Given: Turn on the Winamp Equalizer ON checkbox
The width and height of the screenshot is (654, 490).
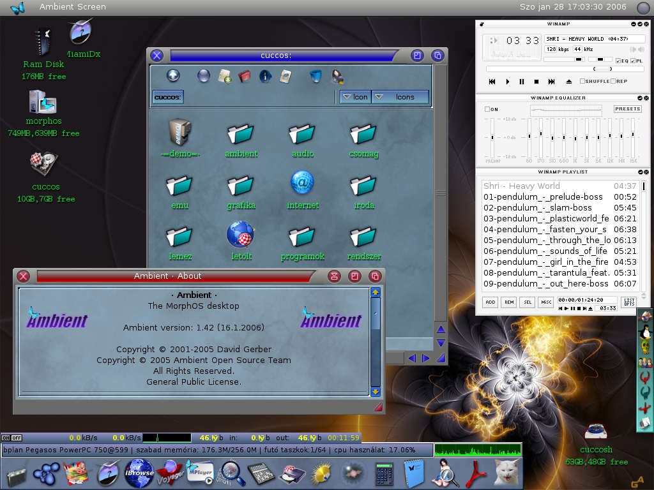Looking at the screenshot, I should click(487, 109).
